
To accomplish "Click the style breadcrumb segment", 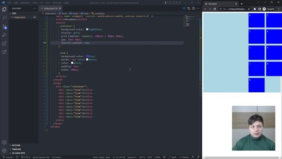I will (x=85, y=14).
